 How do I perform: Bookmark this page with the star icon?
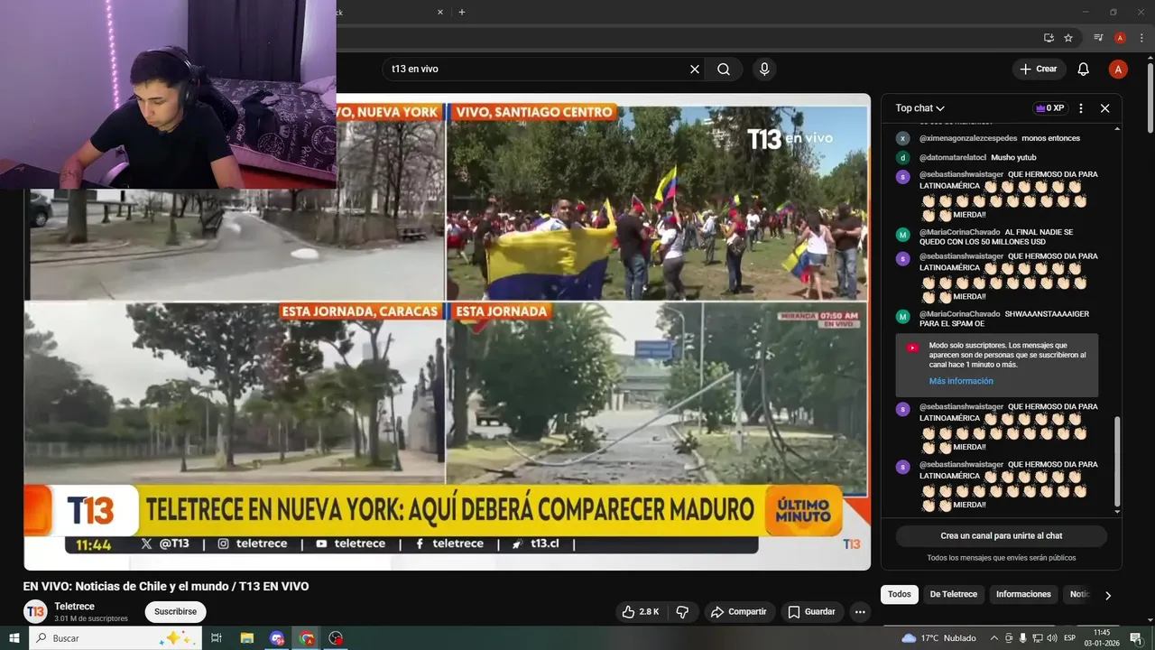[x=1068, y=38]
